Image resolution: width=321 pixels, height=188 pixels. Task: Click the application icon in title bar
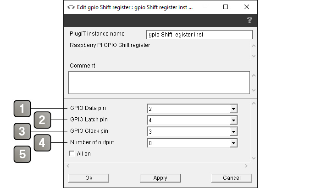pos(71,7)
